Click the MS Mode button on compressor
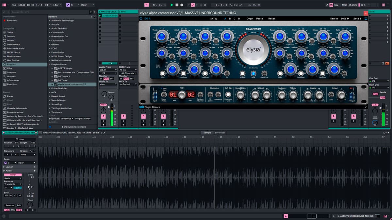The image size is (392, 220). pyautogui.click(x=242, y=73)
